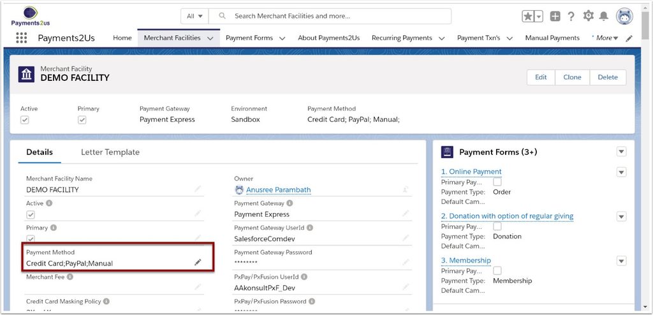The height and width of the screenshot is (315, 653).
Task: Open the Merchant Facilities tab
Action: coord(172,38)
